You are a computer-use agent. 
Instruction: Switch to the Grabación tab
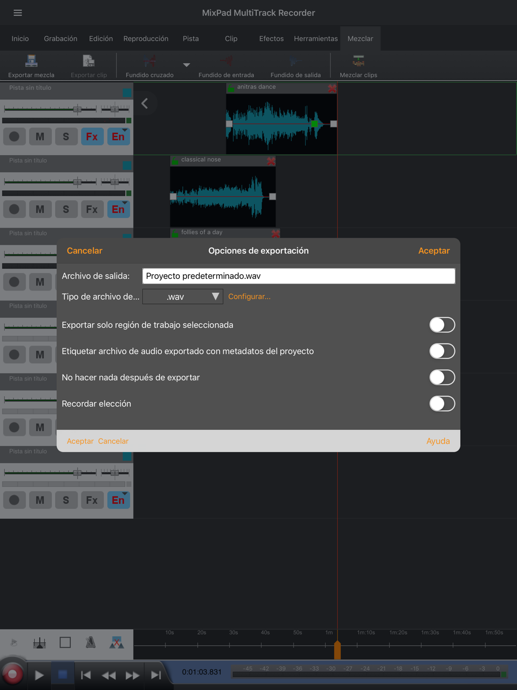coord(60,39)
